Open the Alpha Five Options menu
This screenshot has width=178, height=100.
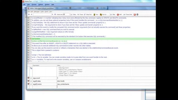click(x=41, y=4)
